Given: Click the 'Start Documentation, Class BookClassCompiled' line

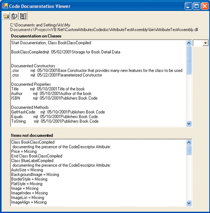Looking at the screenshot, I should point(51,43).
